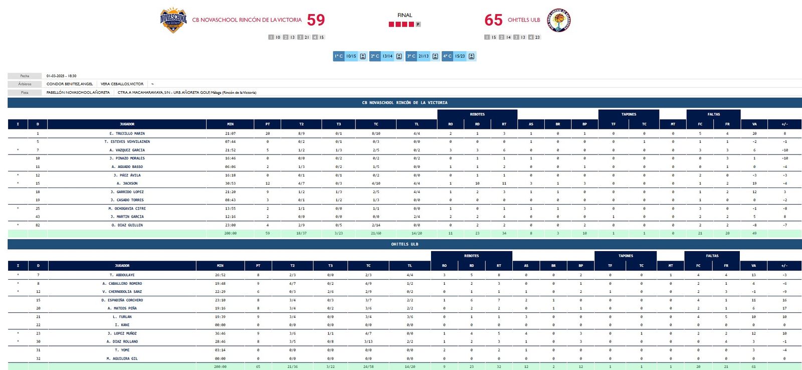Open player A. JACKSON's profile
This screenshot has height=370, width=802.
pos(127,183)
